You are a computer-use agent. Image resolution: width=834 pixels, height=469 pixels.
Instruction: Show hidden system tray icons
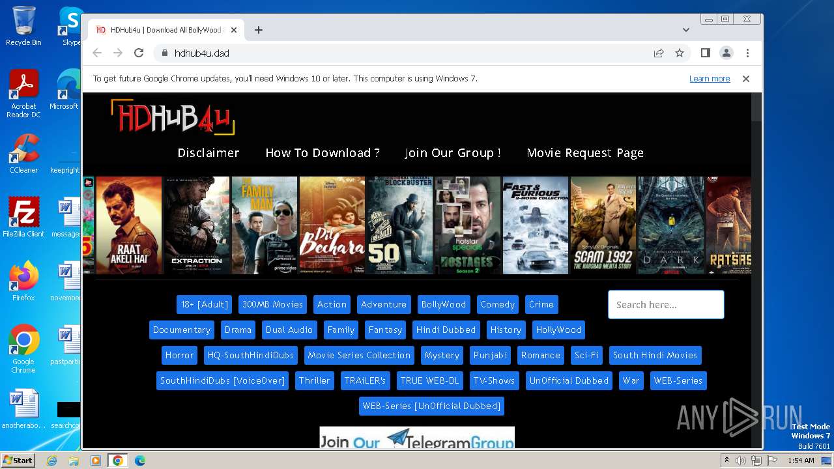coord(727,461)
